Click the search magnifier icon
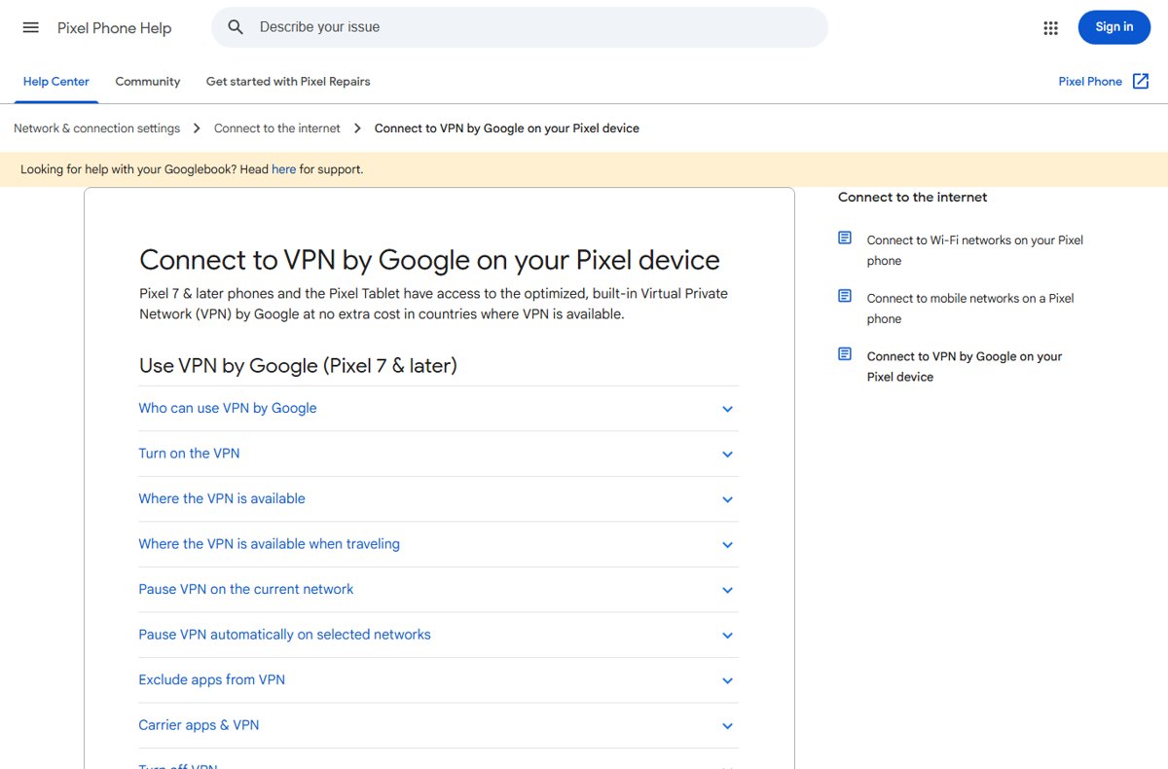The height and width of the screenshot is (769, 1168). [236, 27]
